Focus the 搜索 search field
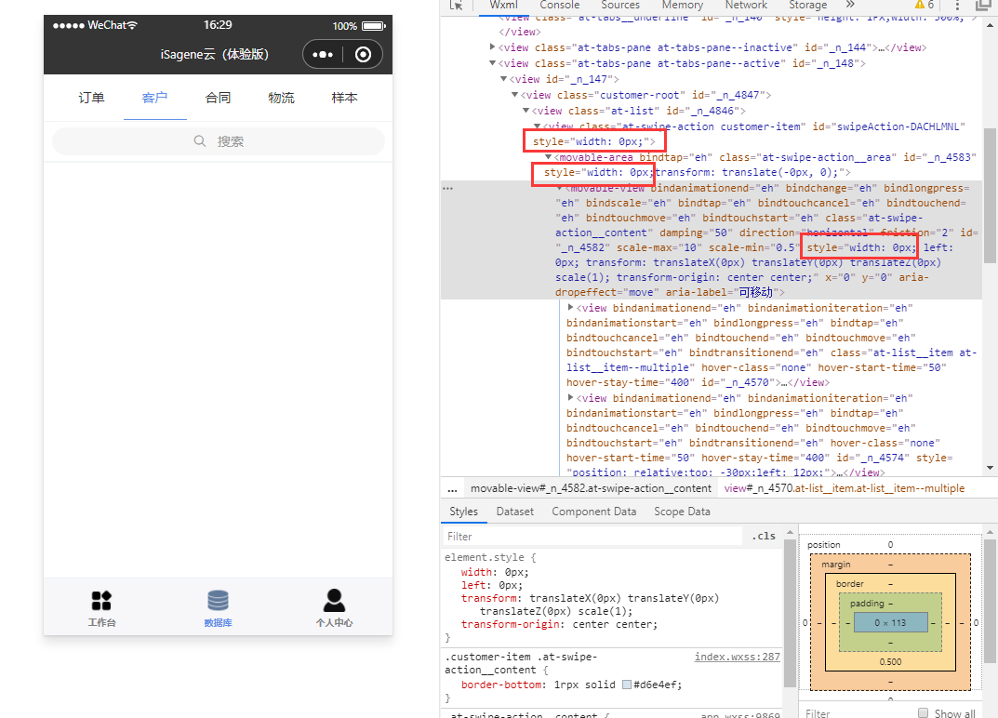 (219, 141)
